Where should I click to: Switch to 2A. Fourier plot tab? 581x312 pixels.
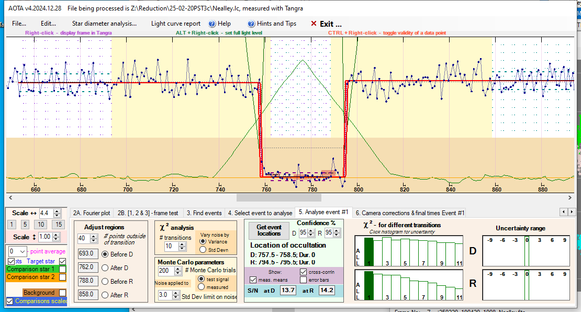pos(92,213)
